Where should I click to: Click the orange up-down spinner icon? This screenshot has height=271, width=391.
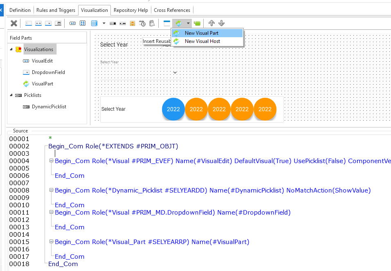tap(133, 23)
